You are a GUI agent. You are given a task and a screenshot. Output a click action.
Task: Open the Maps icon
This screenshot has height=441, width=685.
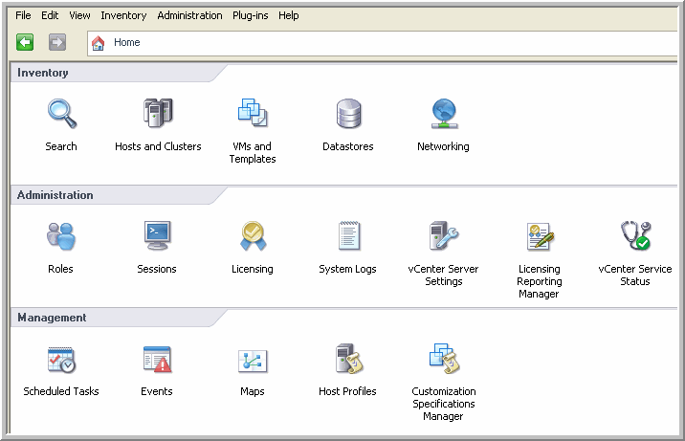pos(253,360)
